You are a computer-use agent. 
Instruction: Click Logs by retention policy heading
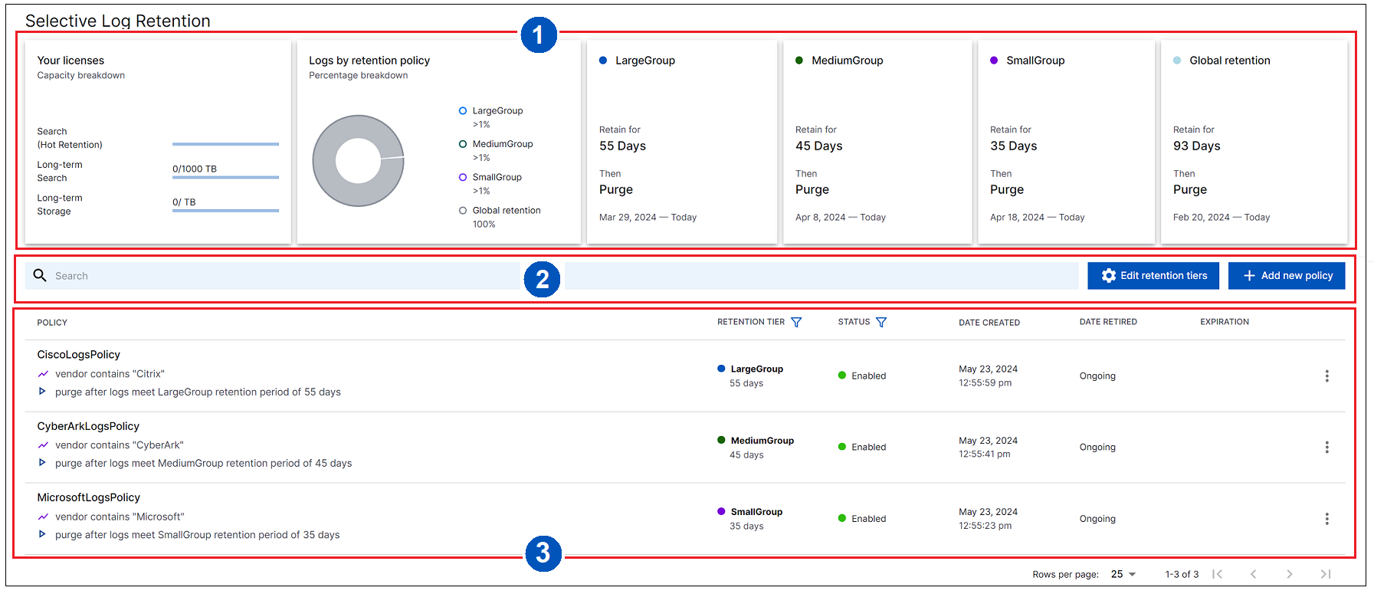[x=369, y=61]
